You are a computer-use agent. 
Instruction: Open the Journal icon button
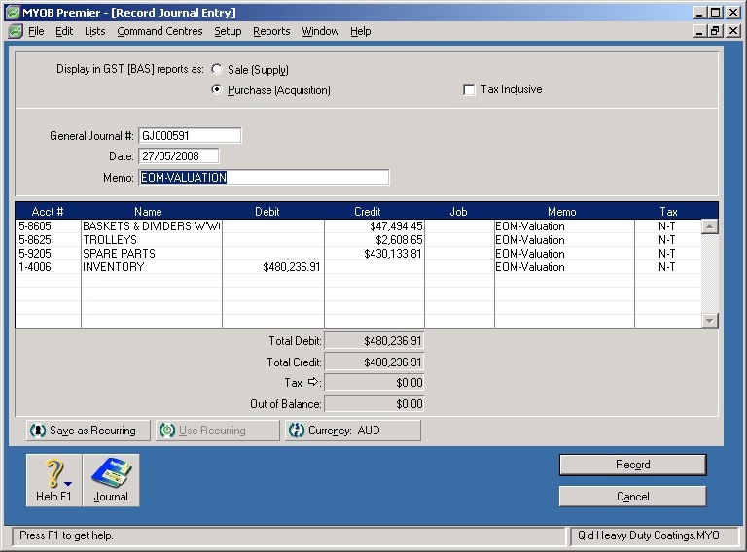(x=111, y=480)
